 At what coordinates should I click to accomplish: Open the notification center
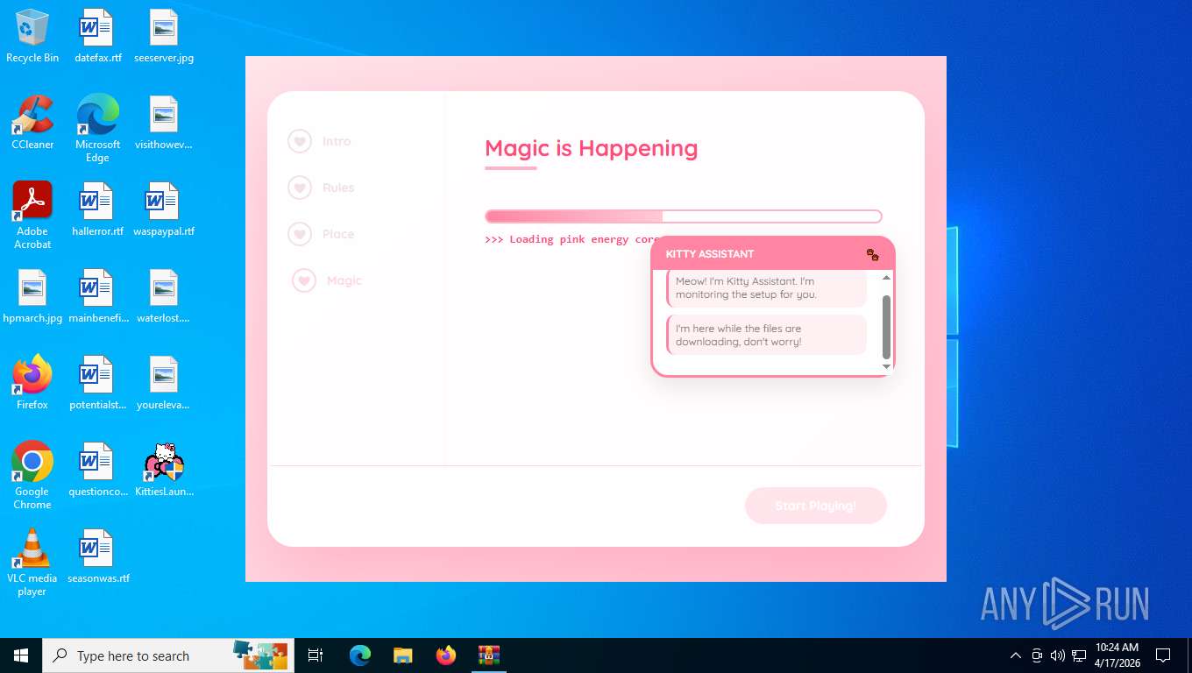[1163, 655]
